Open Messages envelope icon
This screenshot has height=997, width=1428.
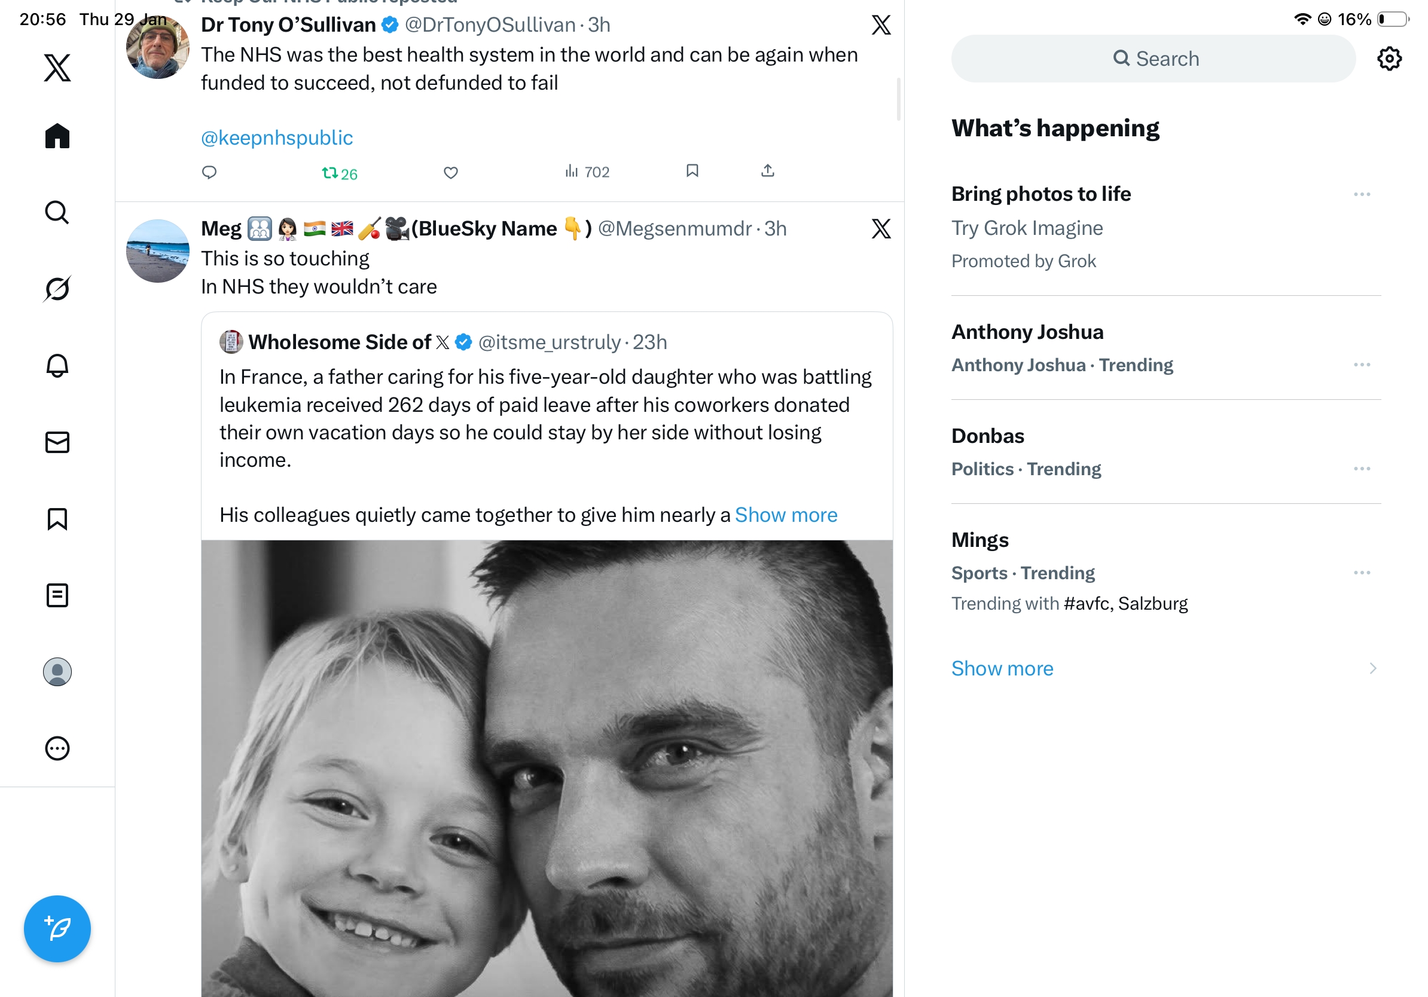point(57,442)
